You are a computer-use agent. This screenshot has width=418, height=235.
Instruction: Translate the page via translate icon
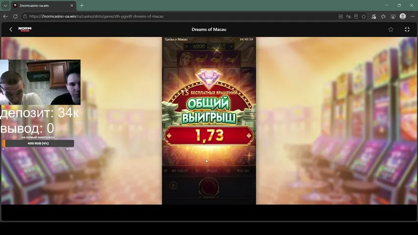[x=348, y=17]
